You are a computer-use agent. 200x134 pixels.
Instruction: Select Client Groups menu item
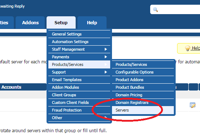click(79, 95)
